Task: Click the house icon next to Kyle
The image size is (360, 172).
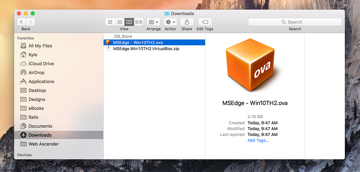Action: point(23,55)
